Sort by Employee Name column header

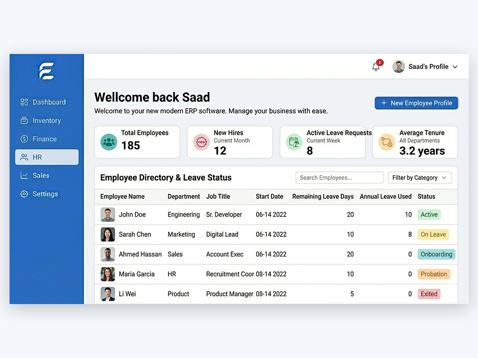tap(122, 197)
